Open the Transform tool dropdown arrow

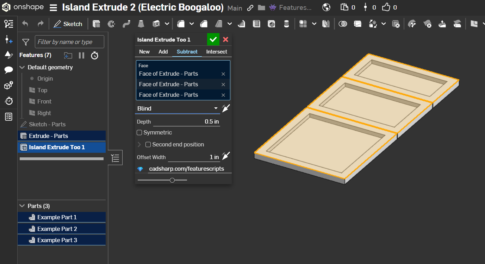384,24
